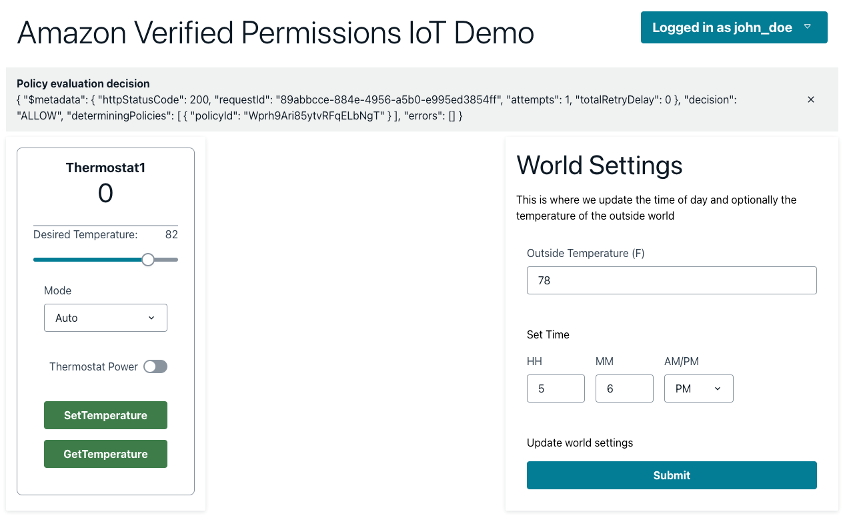Click the SetTemperature button
This screenshot has width=845, height=520.
pyautogui.click(x=105, y=415)
